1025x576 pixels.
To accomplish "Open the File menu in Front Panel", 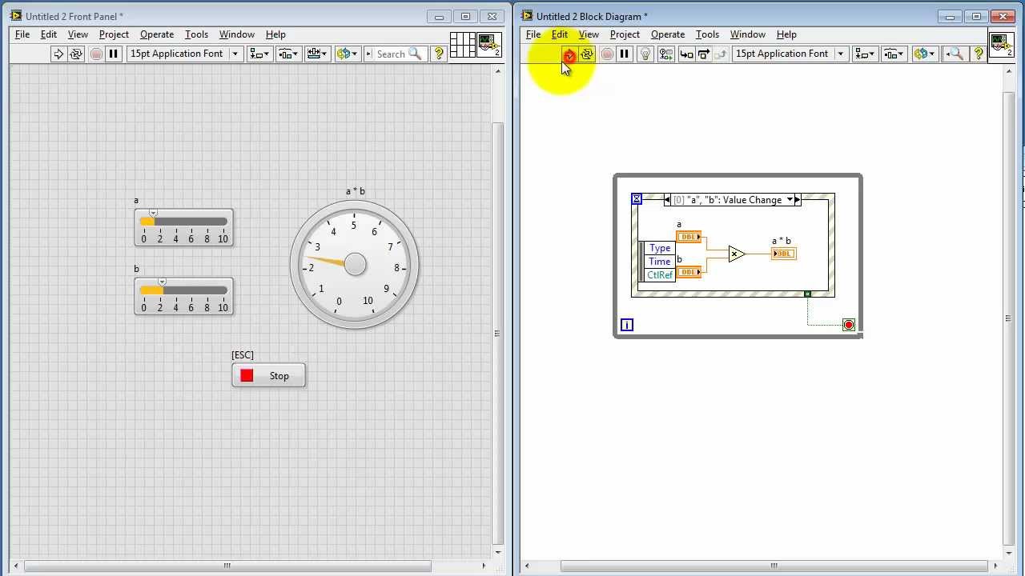I will (22, 34).
